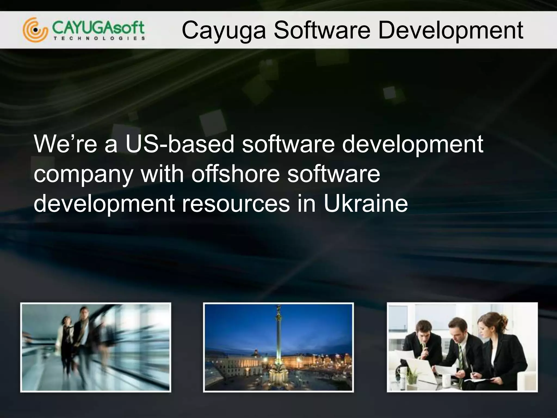Image resolution: width=557 pixels, height=418 pixels.
Task: Select the Cayuga Software Development title
Action: (x=352, y=30)
